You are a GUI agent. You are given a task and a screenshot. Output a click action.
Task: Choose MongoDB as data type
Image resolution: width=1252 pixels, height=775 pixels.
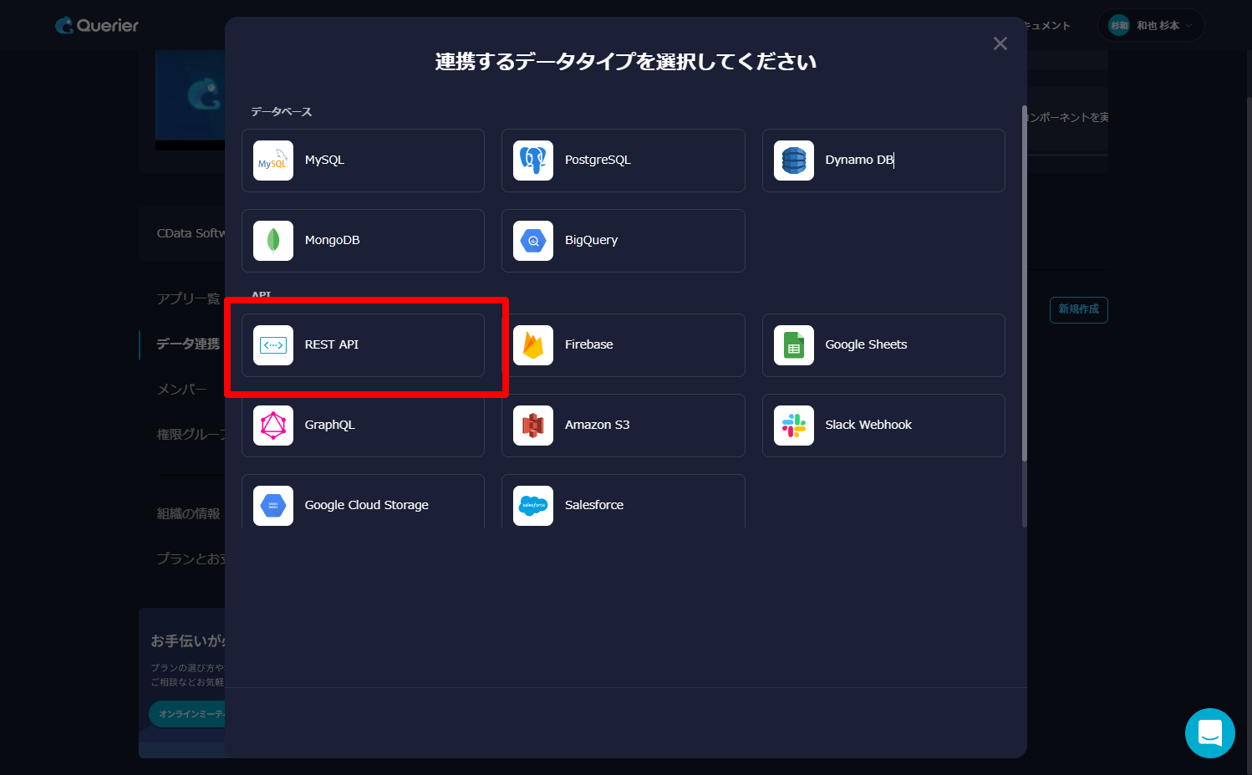(363, 241)
